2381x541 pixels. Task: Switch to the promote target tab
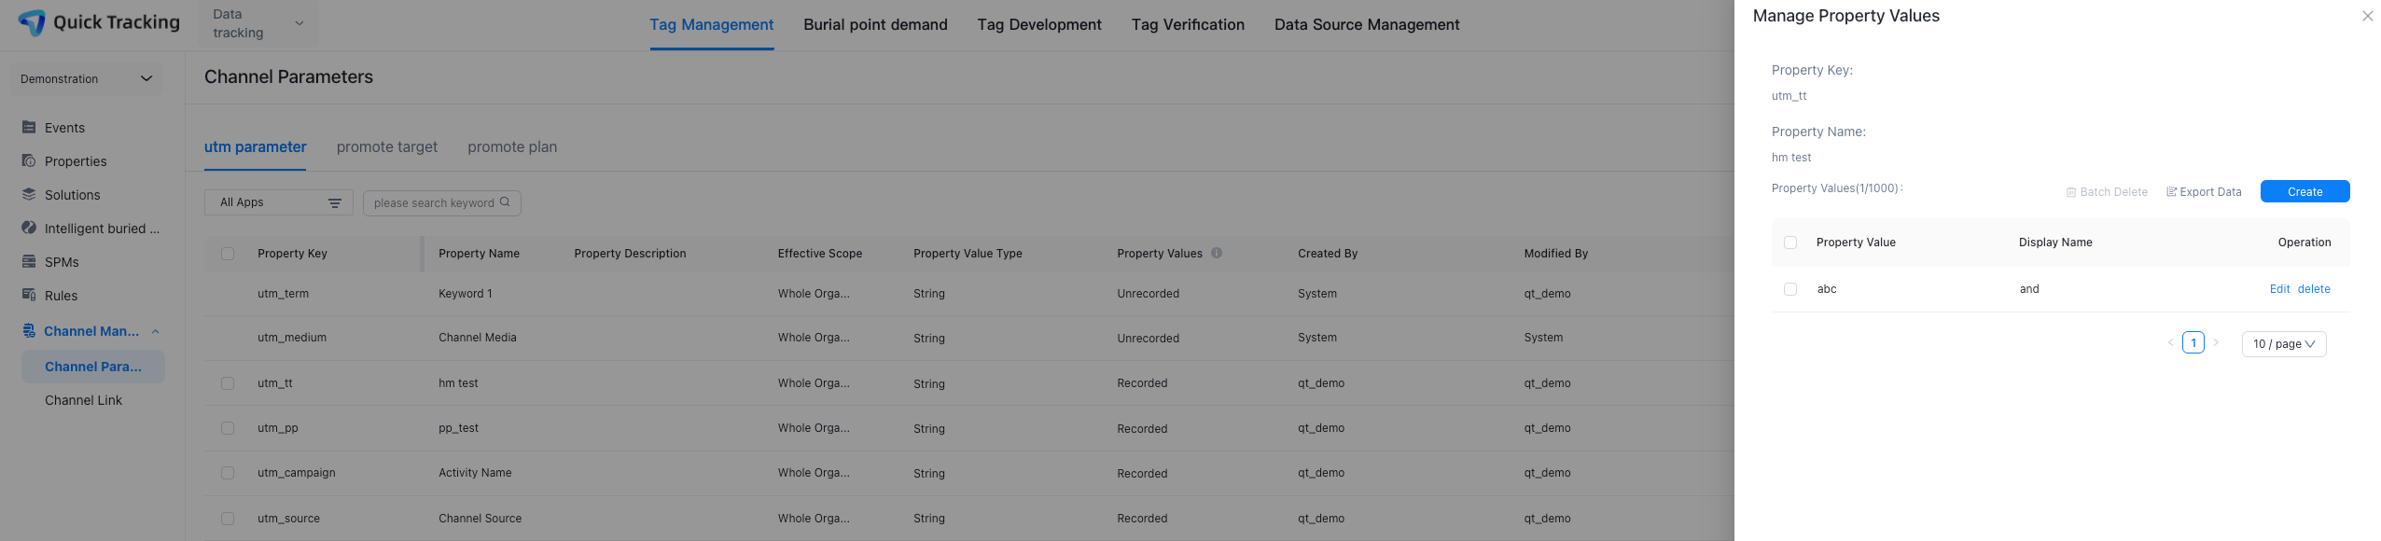coord(386,147)
